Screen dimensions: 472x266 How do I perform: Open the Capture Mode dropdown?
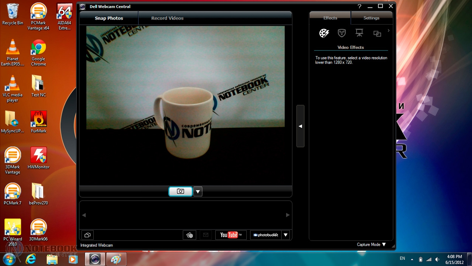(x=371, y=245)
